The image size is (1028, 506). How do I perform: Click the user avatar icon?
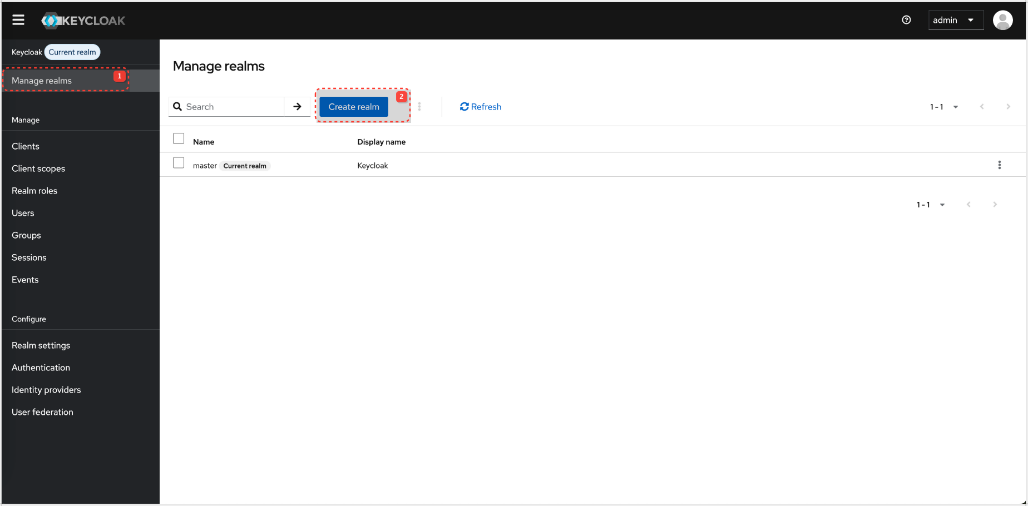tap(1002, 20)
